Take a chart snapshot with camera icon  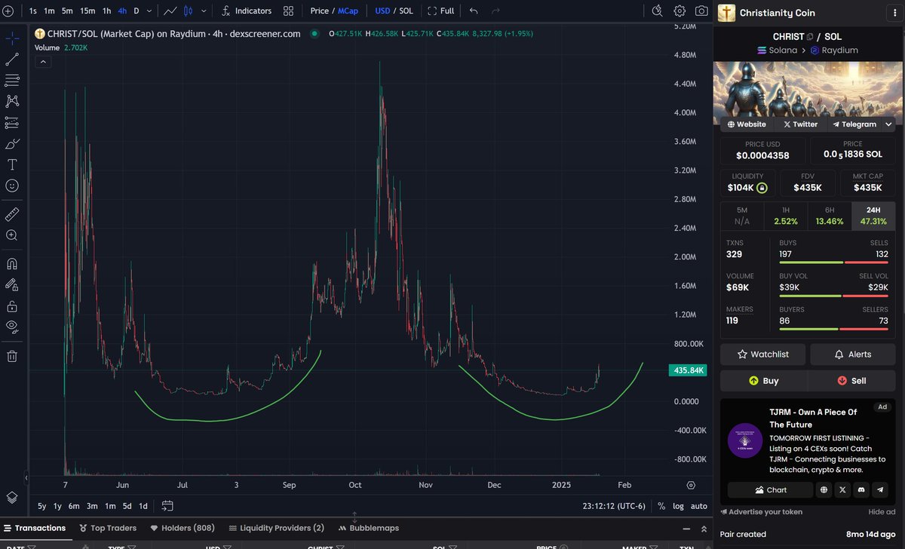701,11
